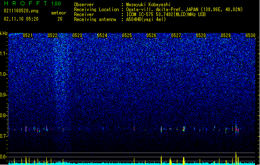This screenshot has width=260, height=165.
Task: Click the meteor count value 26
Action: [x=60, y=19]
